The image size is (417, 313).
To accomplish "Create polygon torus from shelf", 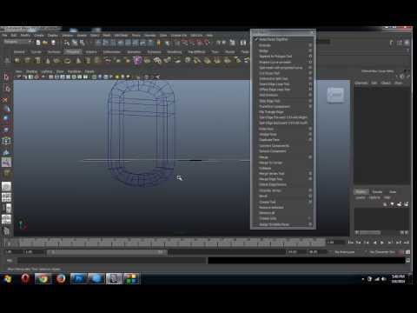I will [68, 61].
